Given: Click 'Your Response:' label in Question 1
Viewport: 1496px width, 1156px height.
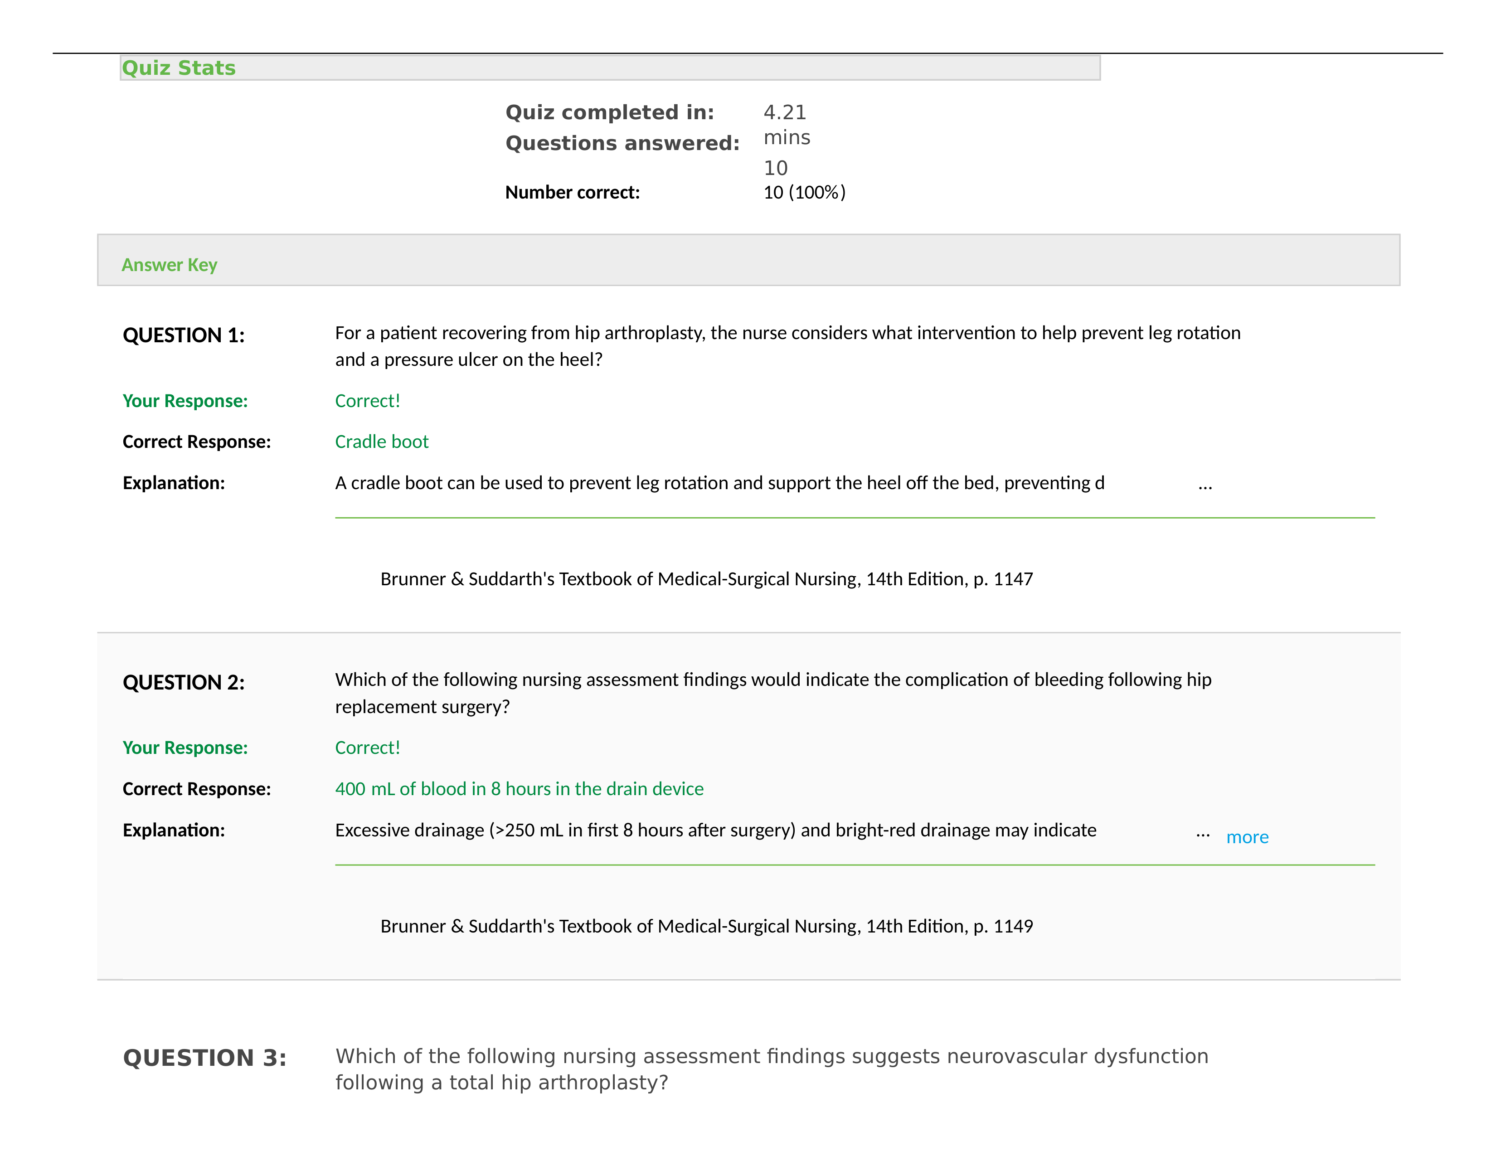Looking at the screenshot, I should click(x=185, y=401).
